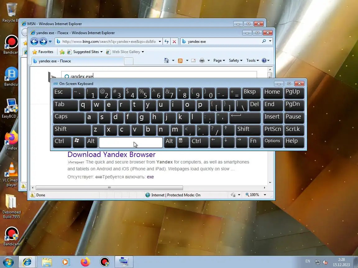Toggle Insert key on On-Screen Keyboard
The height and width of the screenshot is (268, 358).
(273, 118)
